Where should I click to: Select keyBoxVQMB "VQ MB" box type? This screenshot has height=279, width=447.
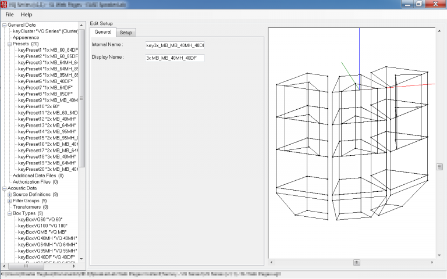pyautogui.click(x=42, y=232)
